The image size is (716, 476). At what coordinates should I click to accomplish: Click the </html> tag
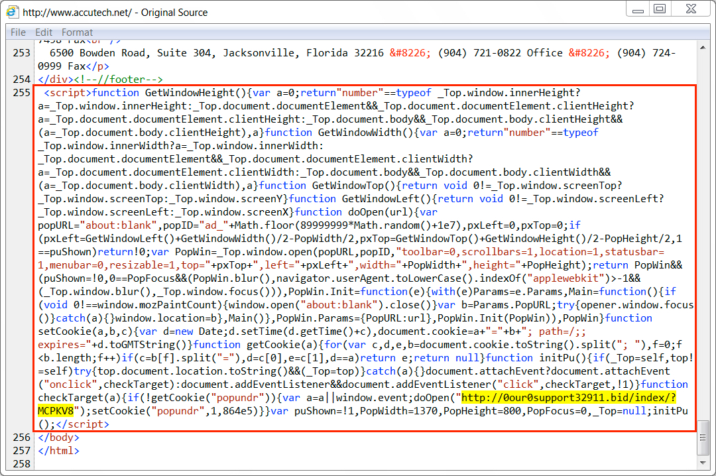pyautogui.click(x=58, y=451)
